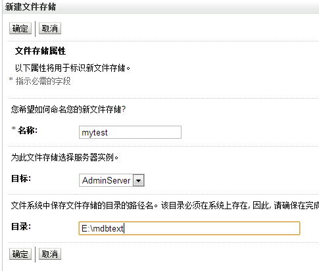Click the 目标: field label
Viewport: 319px width, 271px height.
tap(21, 178)
